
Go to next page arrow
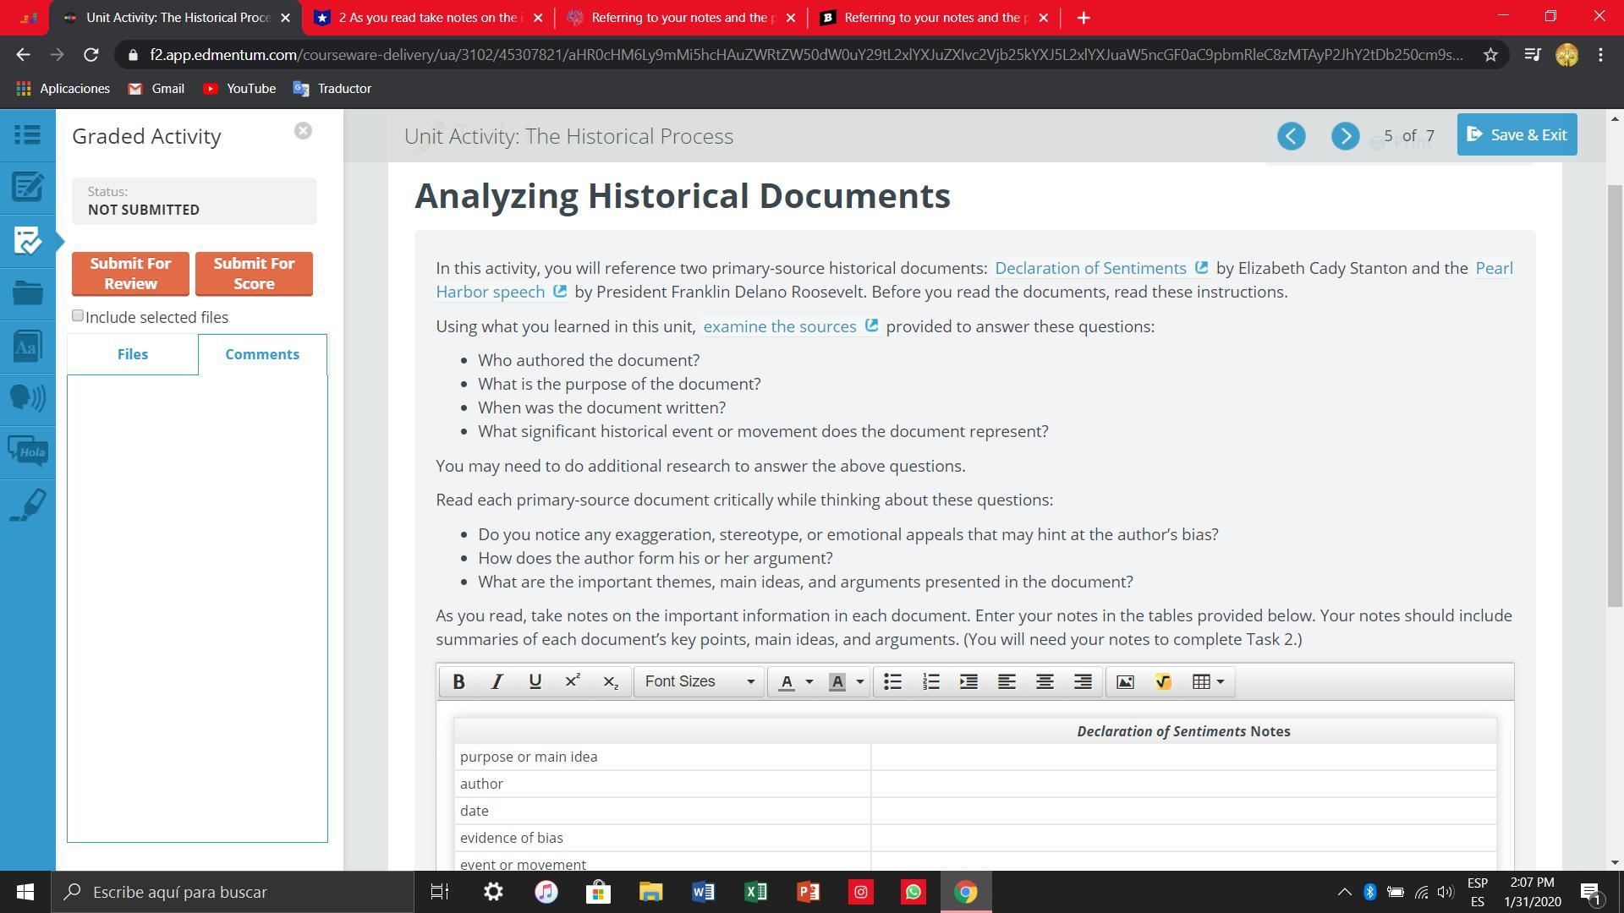[1345, 136]
